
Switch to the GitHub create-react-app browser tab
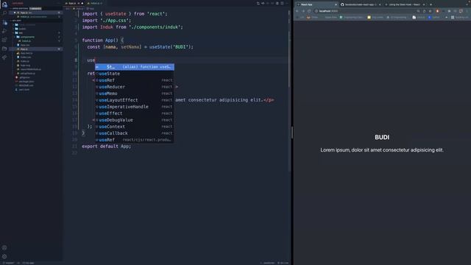361,4
